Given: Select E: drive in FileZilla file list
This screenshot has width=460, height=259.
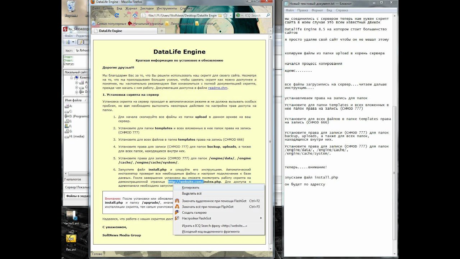Looking at the screenshot, I should click(x=68, y=121).
